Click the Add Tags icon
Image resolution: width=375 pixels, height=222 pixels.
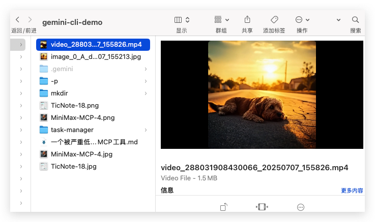274,20
